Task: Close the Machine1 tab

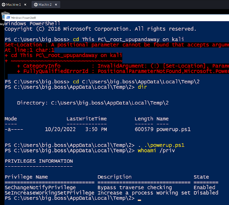Action: pyautogui.click(x=25, y=5)
